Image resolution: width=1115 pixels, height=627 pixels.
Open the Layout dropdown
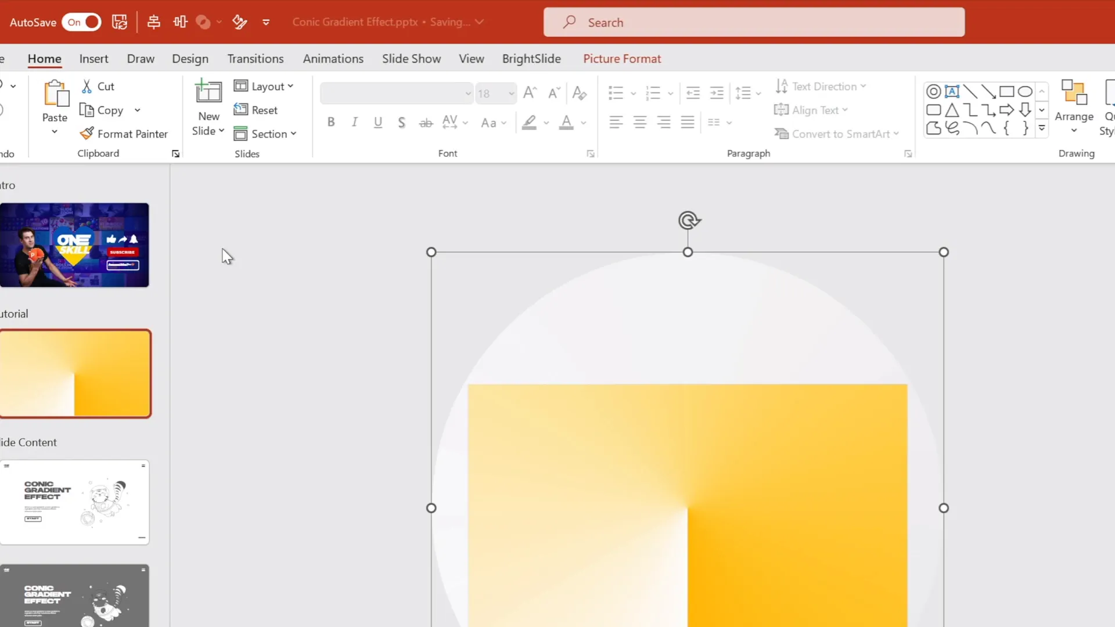(x=264, y=87)
